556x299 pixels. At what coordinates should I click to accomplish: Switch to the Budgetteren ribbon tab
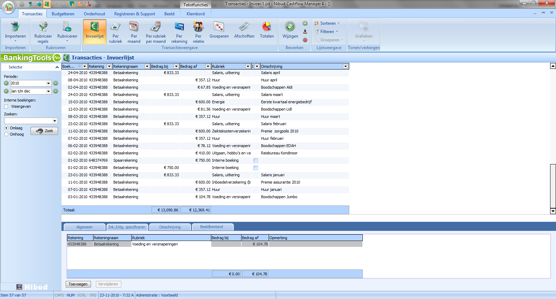63,14
